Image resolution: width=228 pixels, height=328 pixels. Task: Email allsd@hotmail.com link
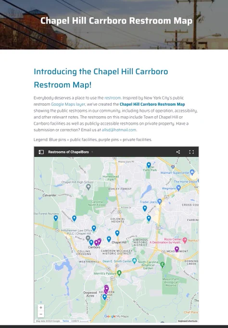pos(119,130)
